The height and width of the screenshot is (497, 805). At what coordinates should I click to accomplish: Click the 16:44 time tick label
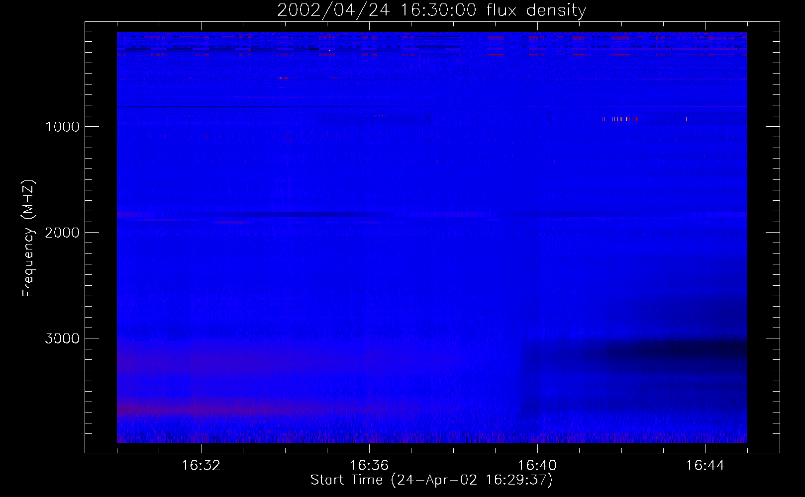pyautogui.click(x=705, y=466)
